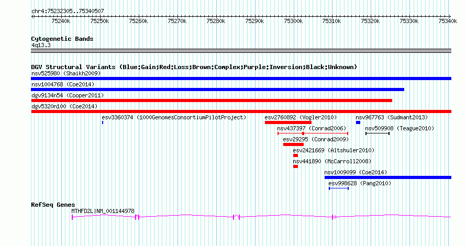Open the dgv9134n54 (Cooper2011) label

pyautogui.click(x=68, y=95)
